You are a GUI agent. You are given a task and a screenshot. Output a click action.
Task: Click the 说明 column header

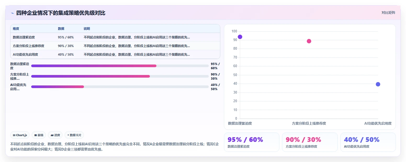[x=87, y=29]
